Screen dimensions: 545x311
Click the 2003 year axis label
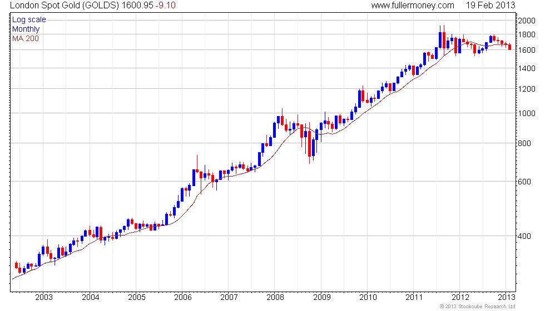[44, 297]
